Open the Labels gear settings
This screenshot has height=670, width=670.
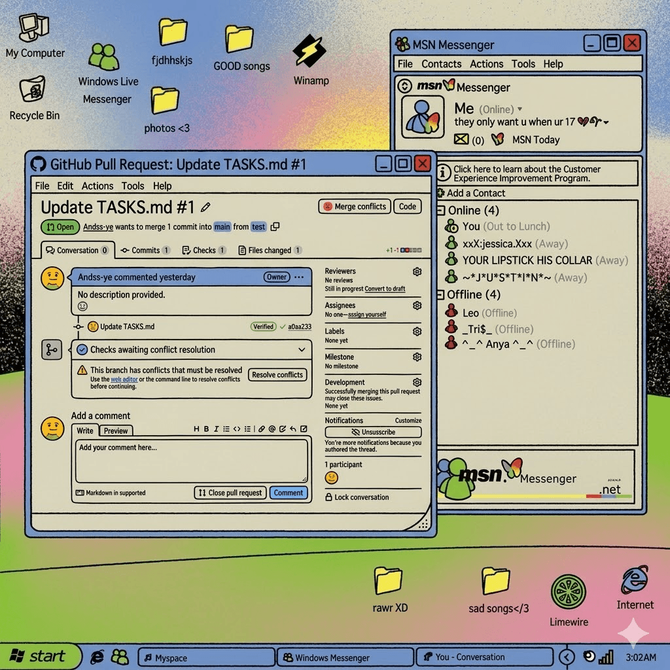click(417, 331)
